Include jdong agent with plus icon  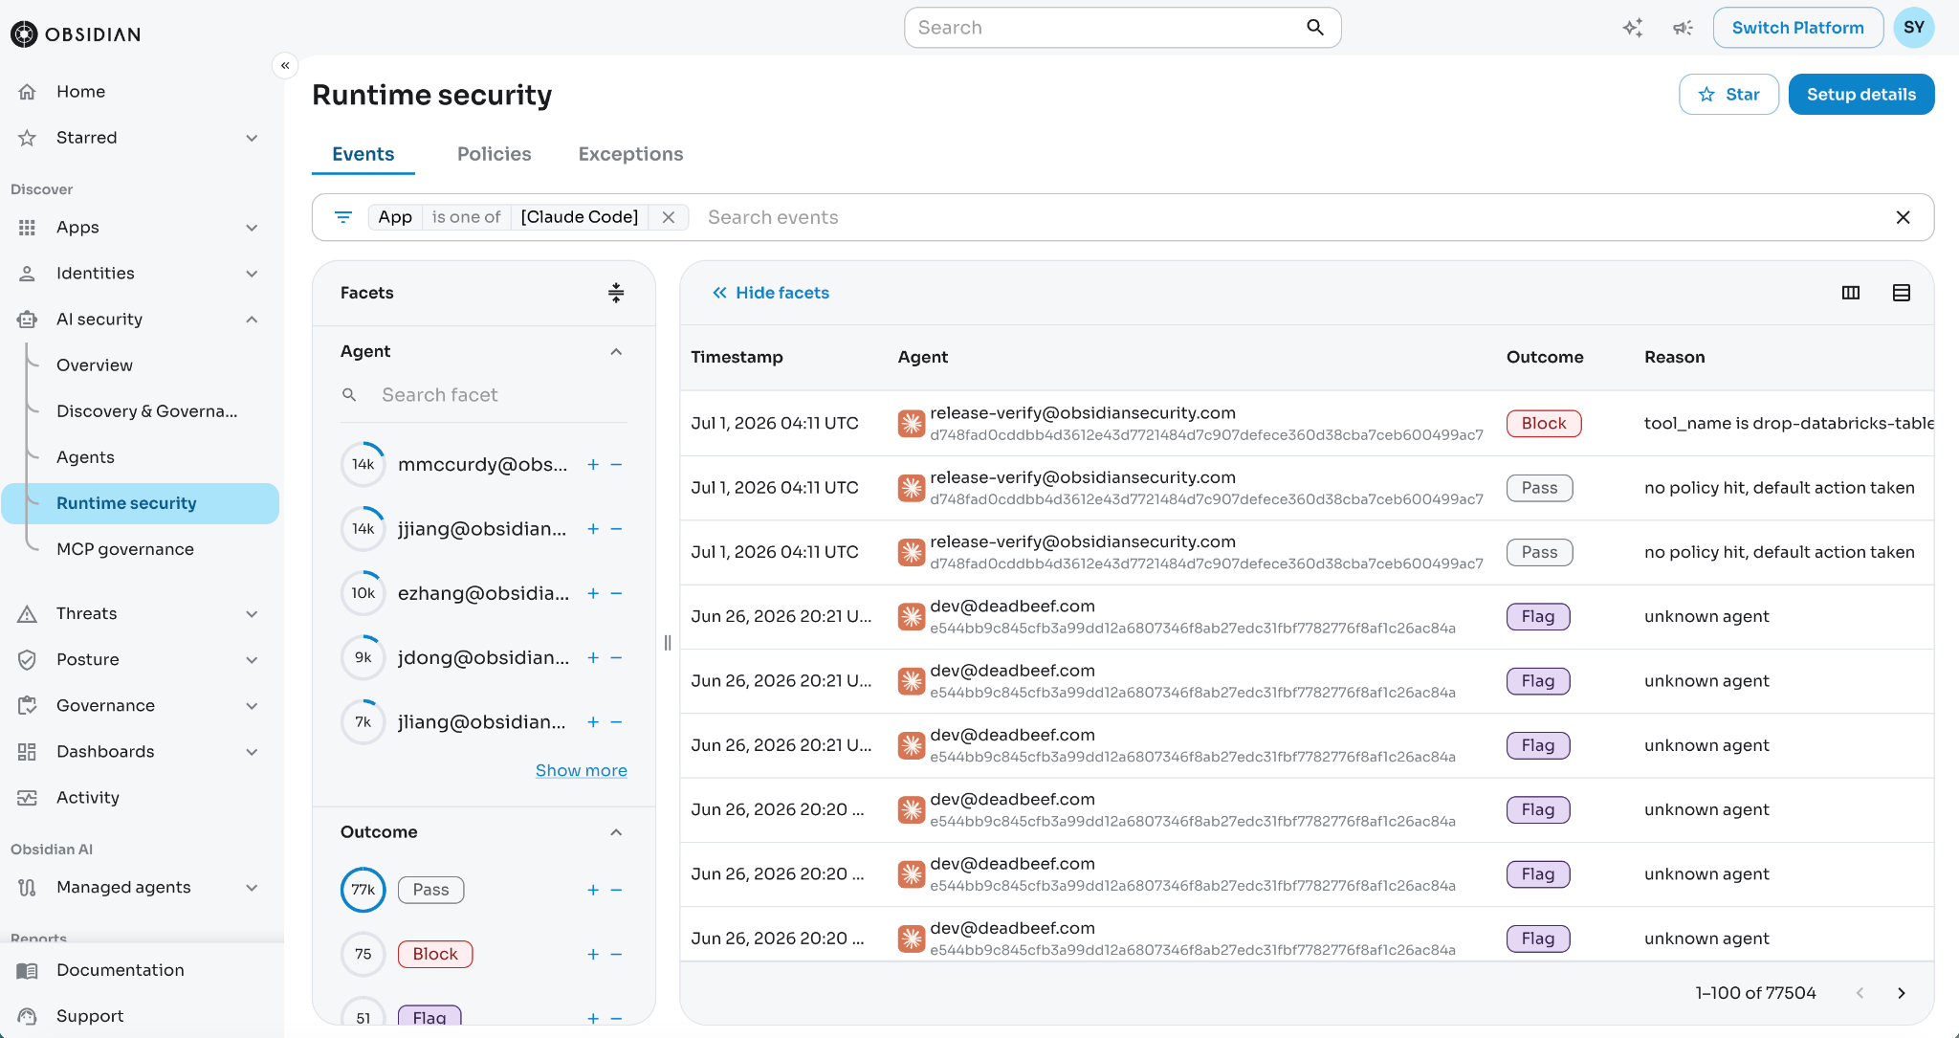(x=593, y=658)
